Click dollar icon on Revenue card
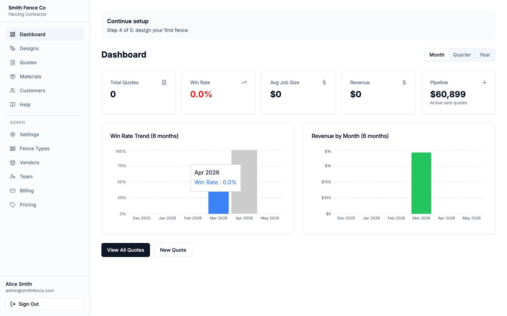 (404, 83)
